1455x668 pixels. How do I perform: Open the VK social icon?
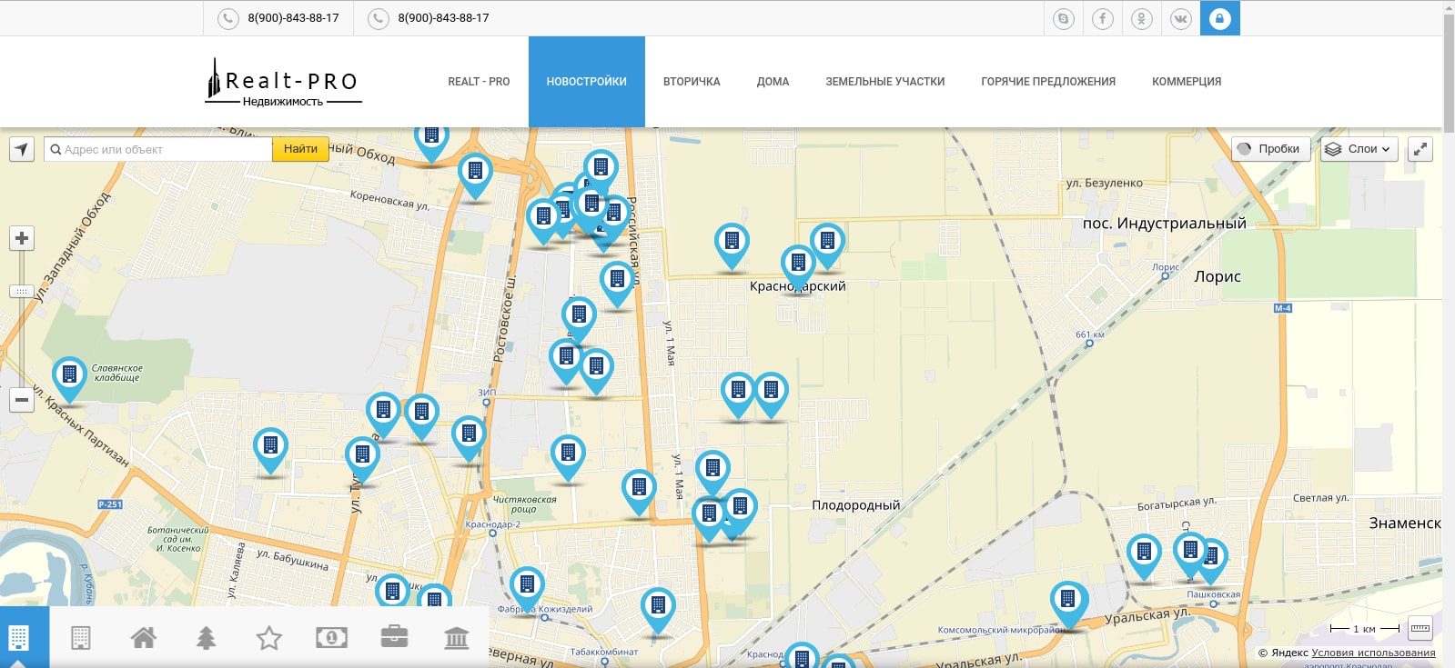click(x=1181, y=18)
